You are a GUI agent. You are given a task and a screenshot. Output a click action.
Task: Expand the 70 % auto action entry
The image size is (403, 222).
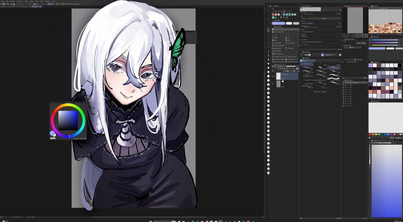[x=348, y=92]
